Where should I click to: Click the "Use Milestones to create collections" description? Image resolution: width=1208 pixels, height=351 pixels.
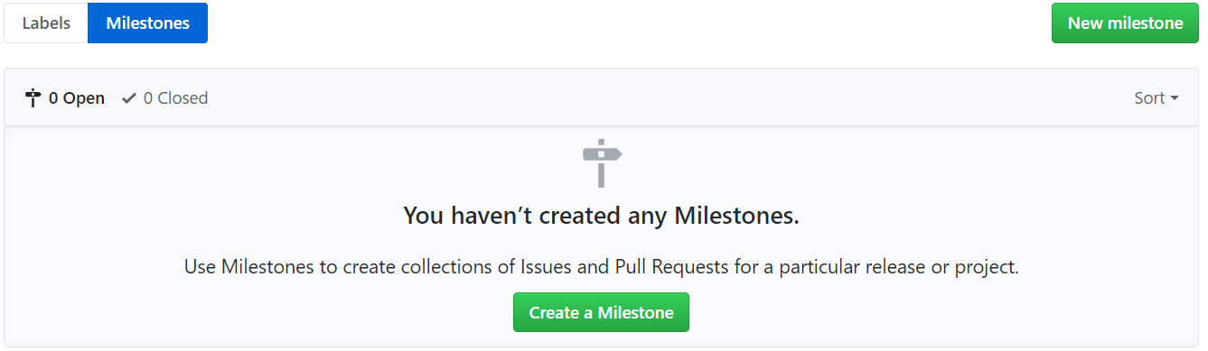coord(602,268)
